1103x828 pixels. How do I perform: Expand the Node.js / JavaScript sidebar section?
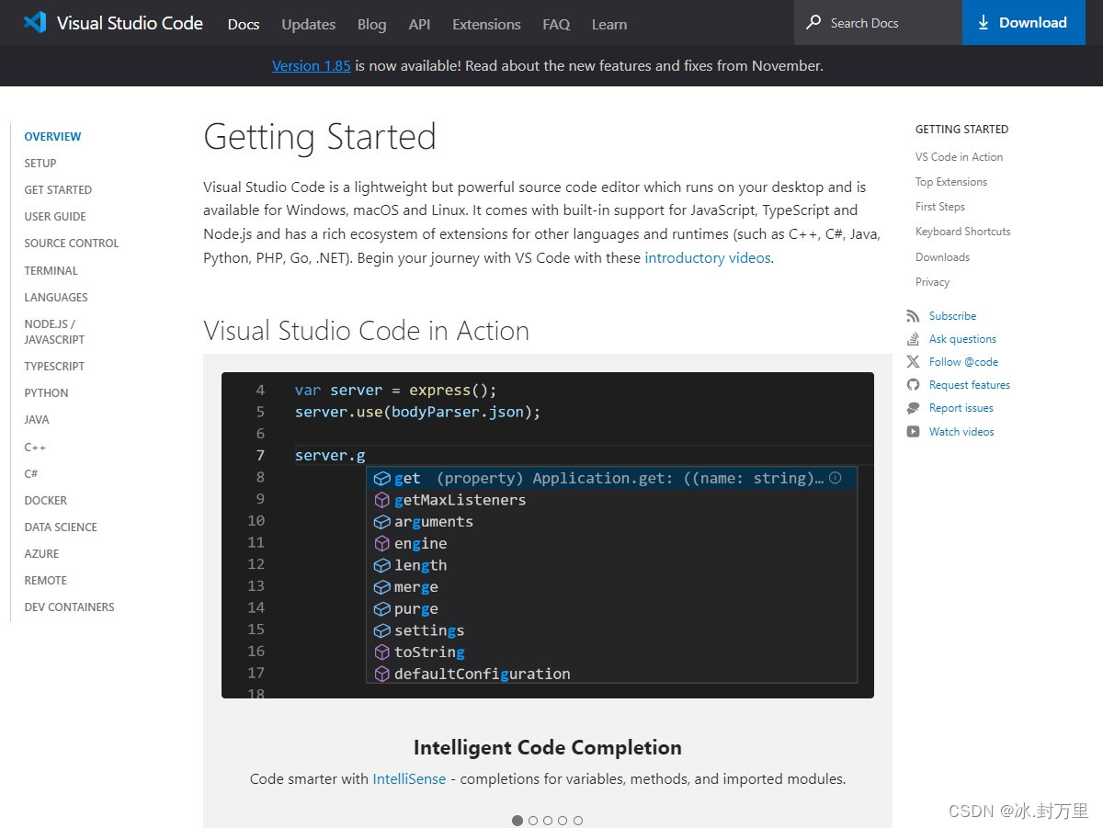coord(54,332)
